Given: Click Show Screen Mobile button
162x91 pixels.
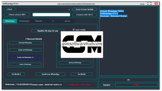Looking at the screenshot, I should pyautogui.click(x=84, y=9).
